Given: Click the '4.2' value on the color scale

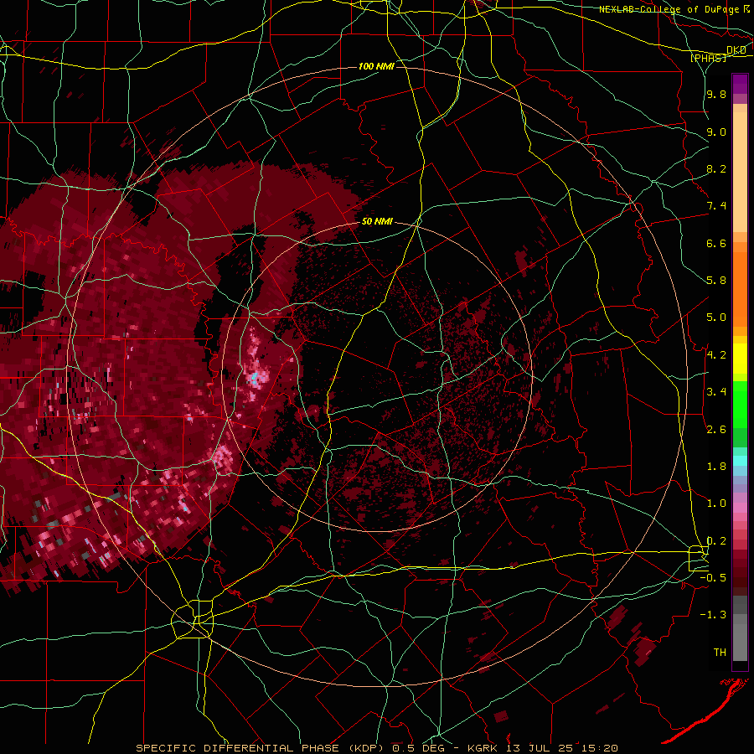Looking at the screenshot, I should coord(716,355).
